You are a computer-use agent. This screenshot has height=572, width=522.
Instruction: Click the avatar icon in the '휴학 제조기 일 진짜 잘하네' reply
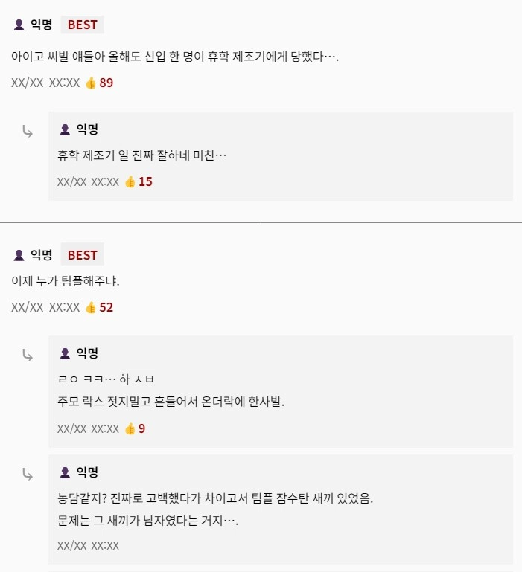coord(65,130)
